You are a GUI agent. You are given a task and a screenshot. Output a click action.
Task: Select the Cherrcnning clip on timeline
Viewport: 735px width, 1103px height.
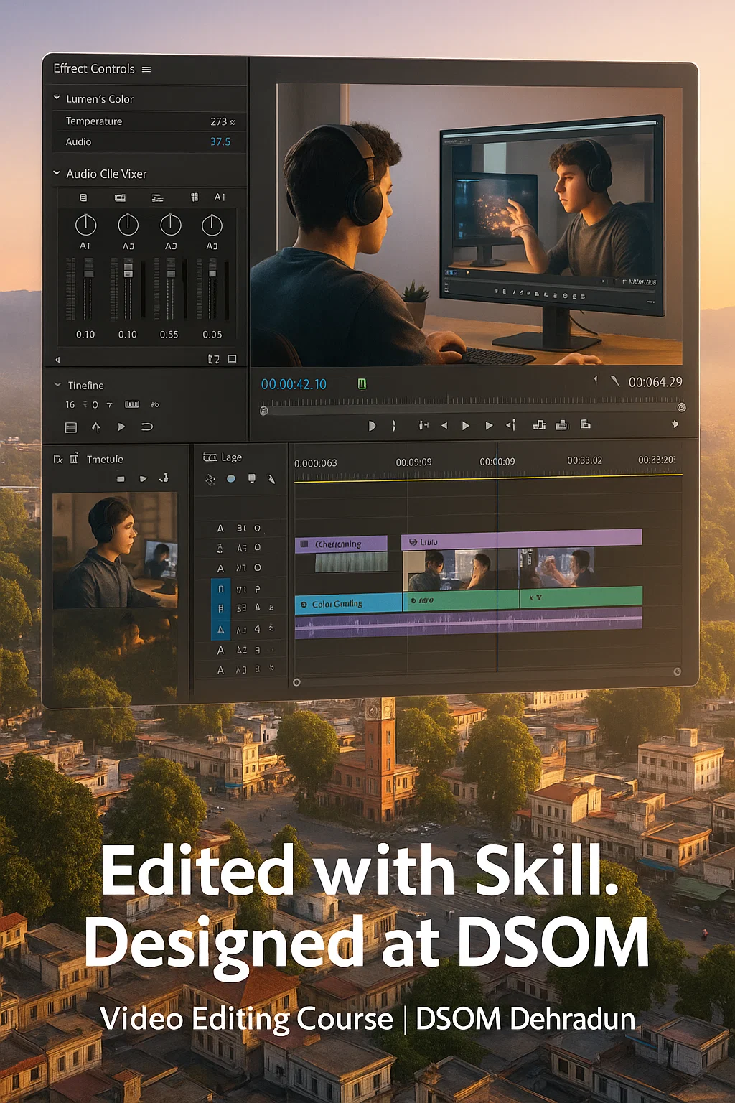click(x=341, y=544)
